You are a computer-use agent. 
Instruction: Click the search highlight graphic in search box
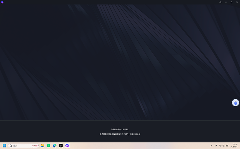click(35, 146)
